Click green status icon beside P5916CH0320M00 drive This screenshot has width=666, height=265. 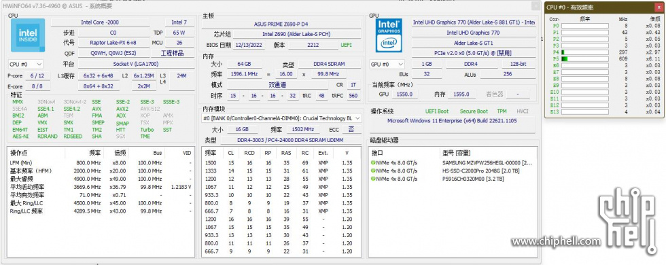pos(373,179)
